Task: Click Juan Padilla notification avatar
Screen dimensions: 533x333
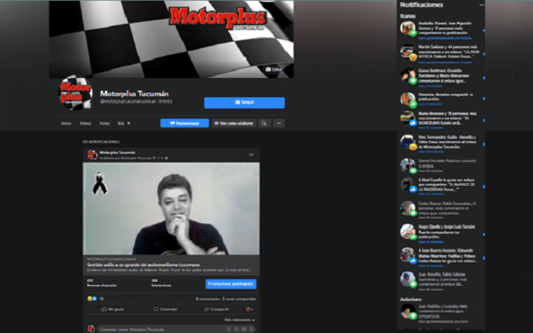Action: [x=408, y=312]
